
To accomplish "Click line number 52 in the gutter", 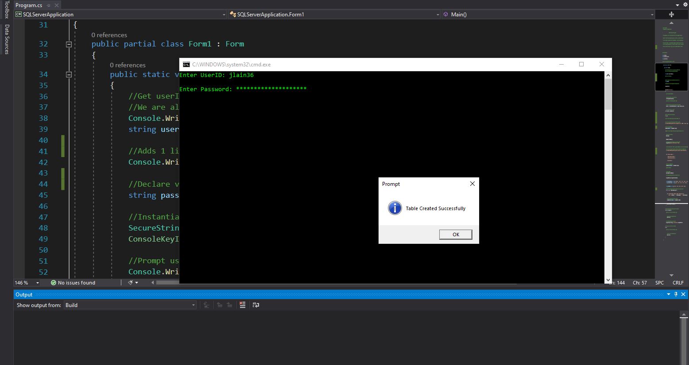I will 43,272.
